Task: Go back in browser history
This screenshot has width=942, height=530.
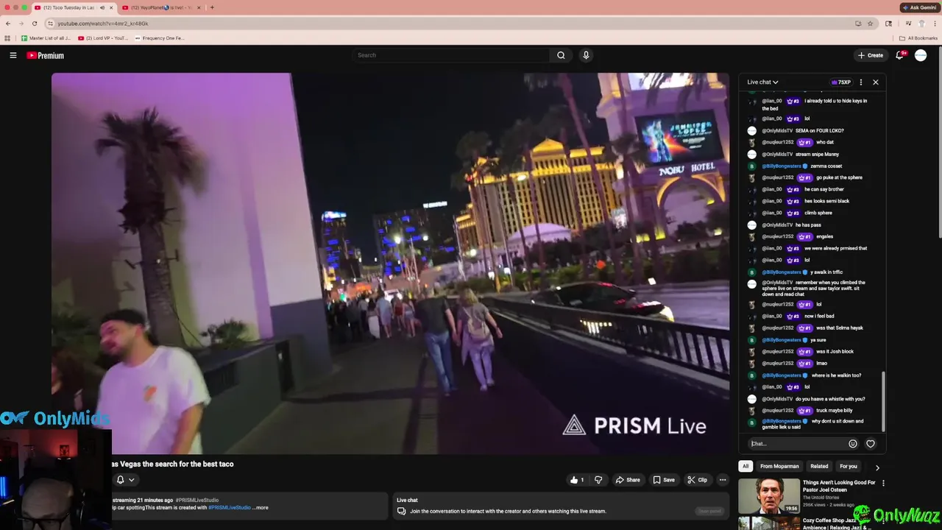Action: click(x=8, y=24)
